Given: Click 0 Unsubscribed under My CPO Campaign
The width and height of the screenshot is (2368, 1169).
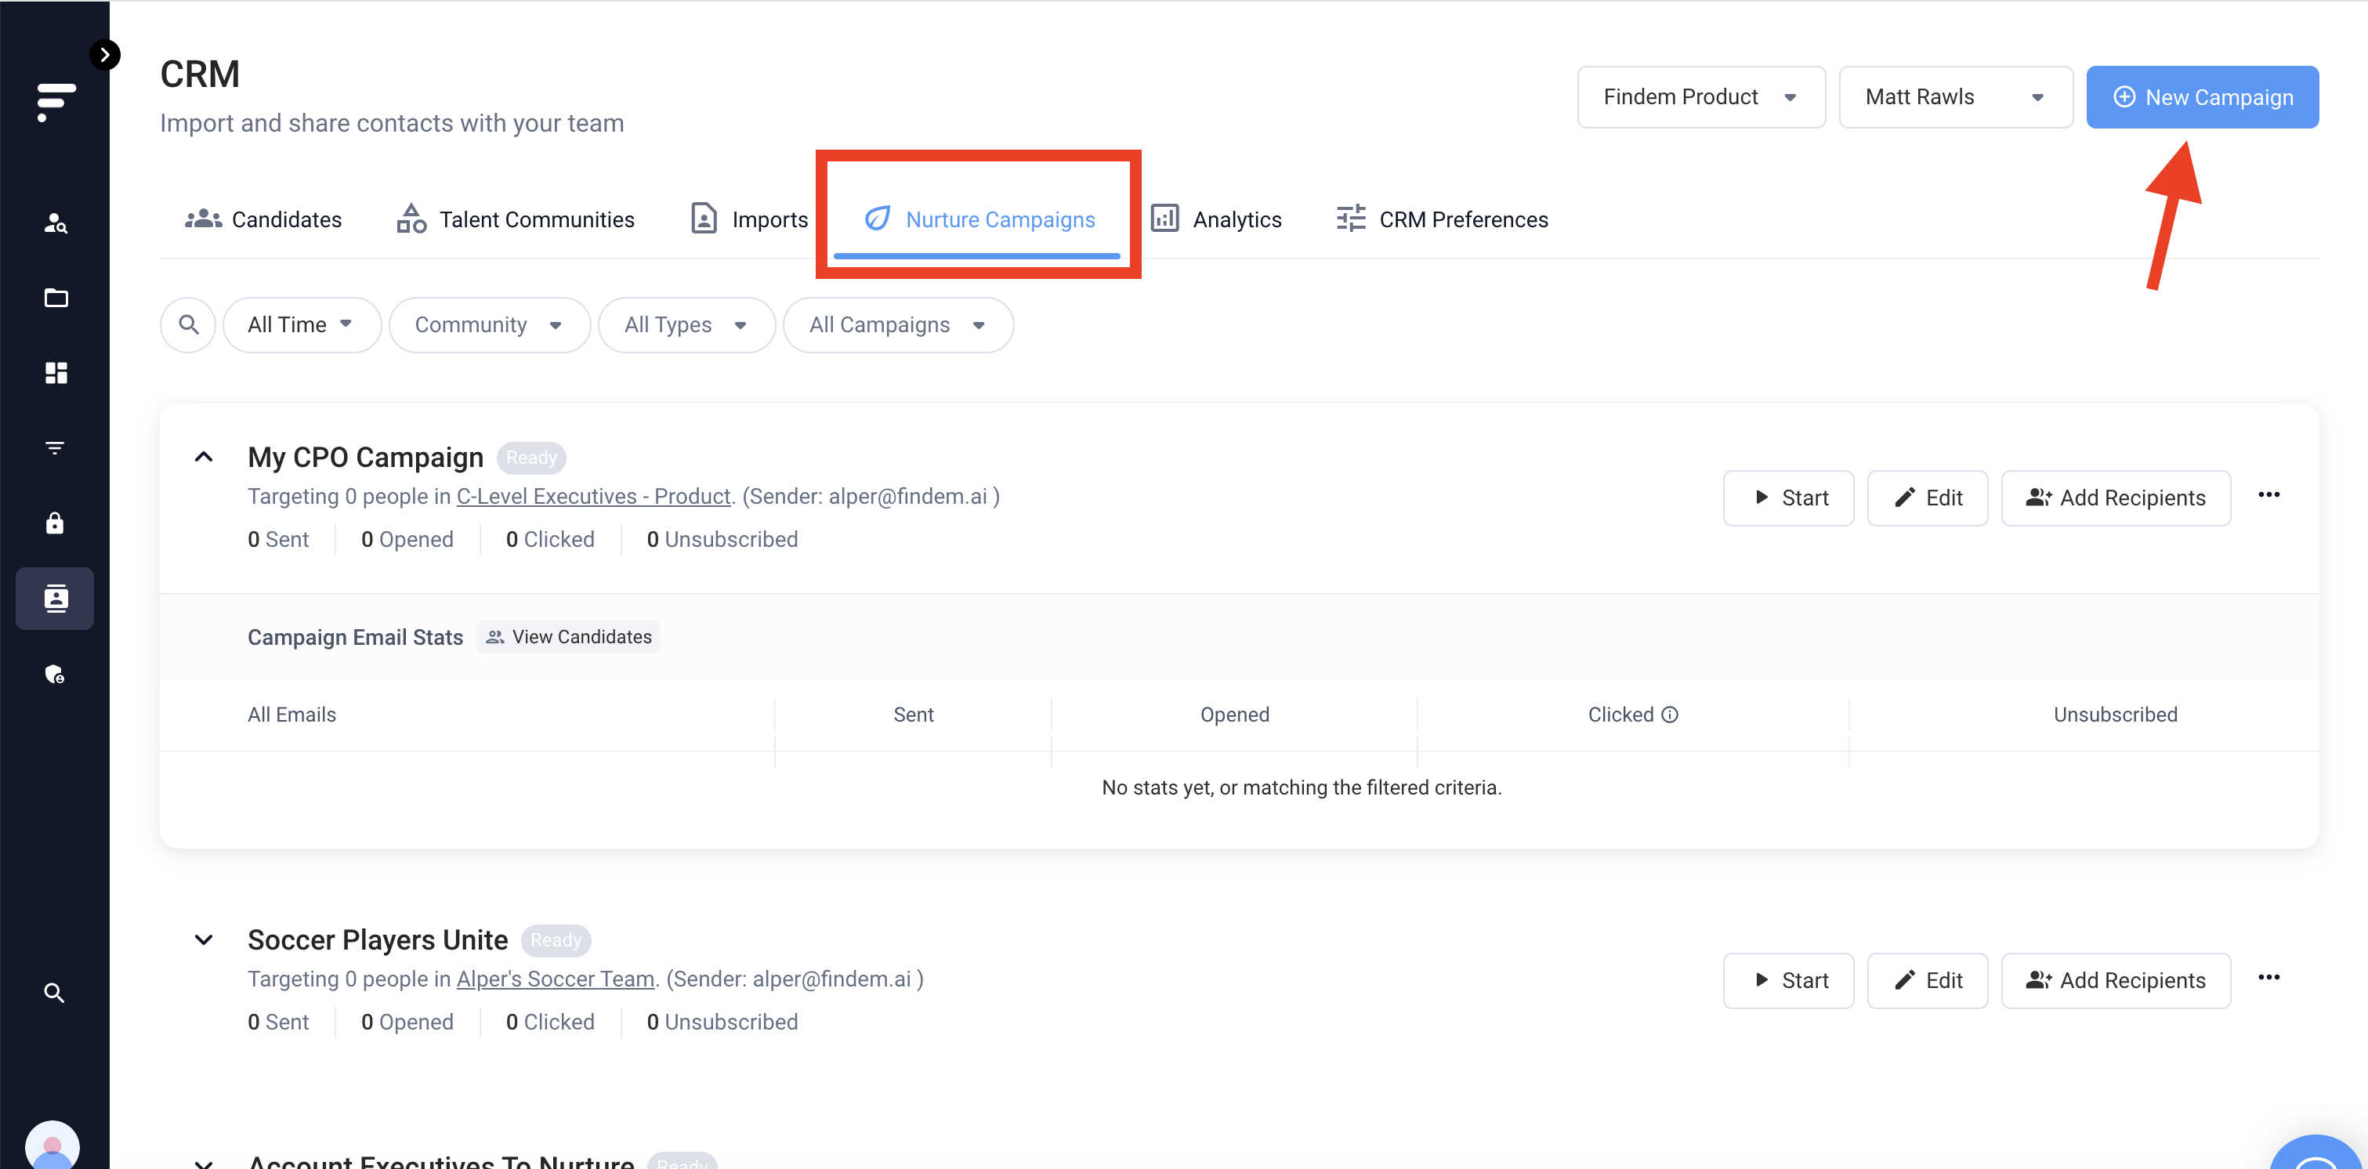Looking at the screenshot, I should click(x=722, y=538).
